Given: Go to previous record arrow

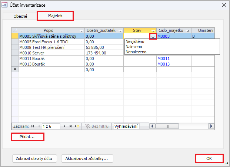Looking at the screenshot, I should [x=38, y=126].
